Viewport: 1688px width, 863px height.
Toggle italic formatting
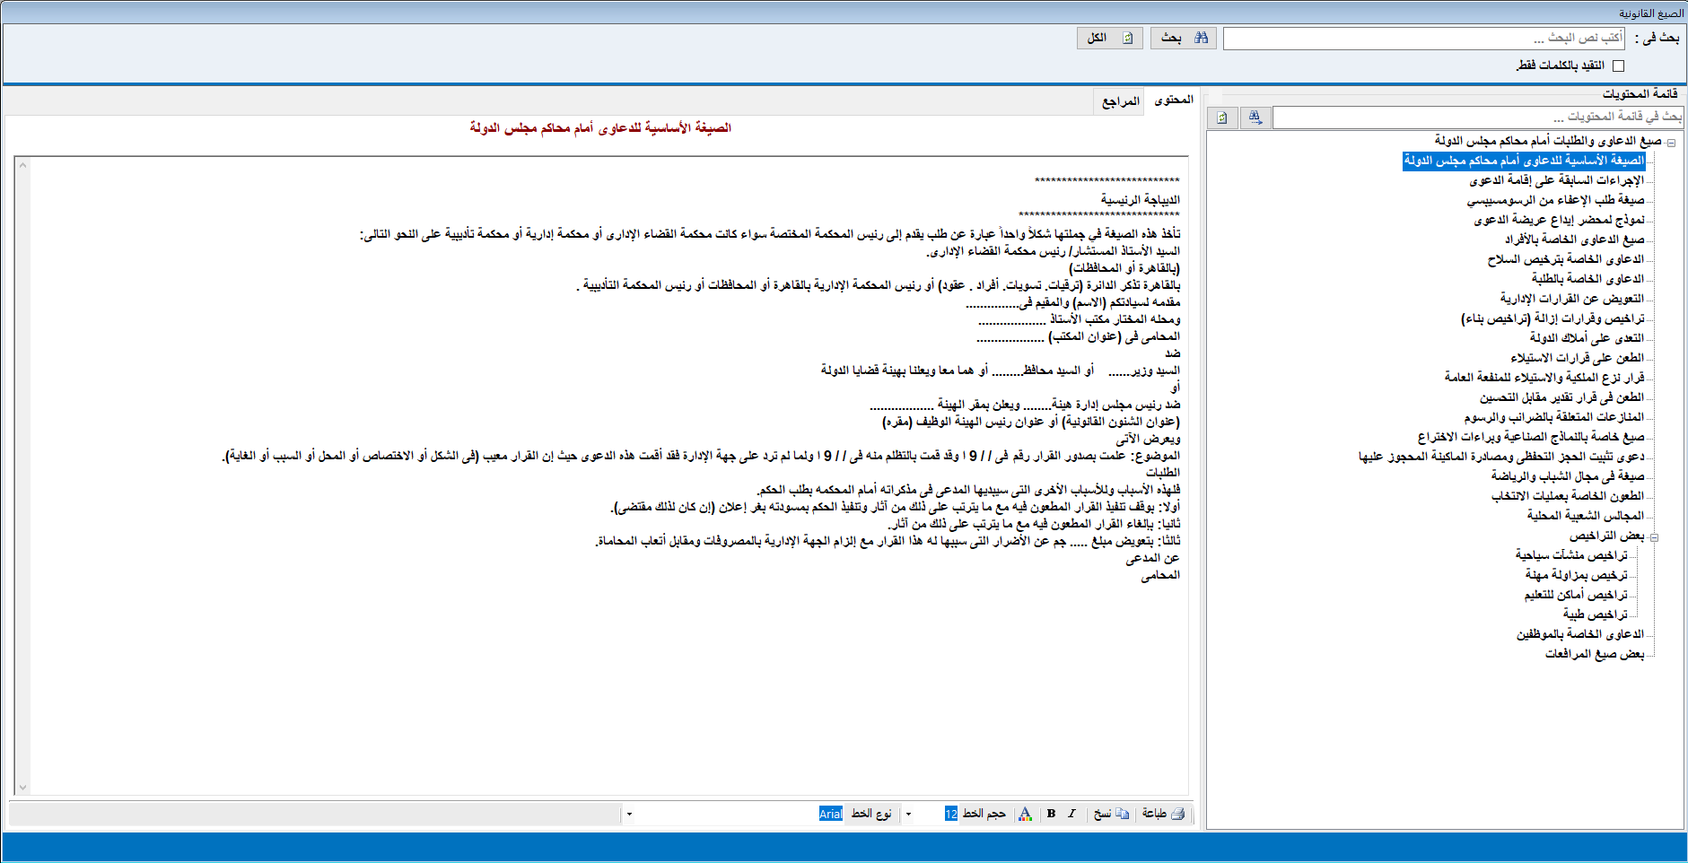click(x=1071, y=814)
